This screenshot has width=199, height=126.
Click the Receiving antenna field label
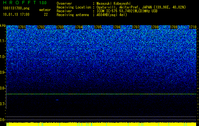click(x=73, y=15)
